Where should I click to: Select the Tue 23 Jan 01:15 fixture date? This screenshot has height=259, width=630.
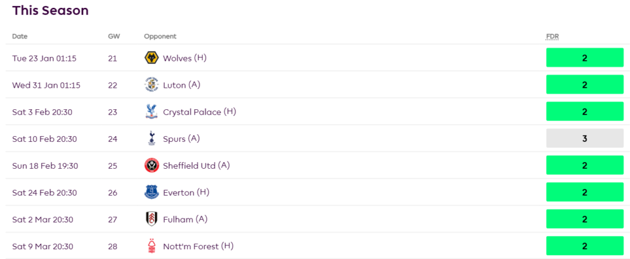[x=44, y=58]
